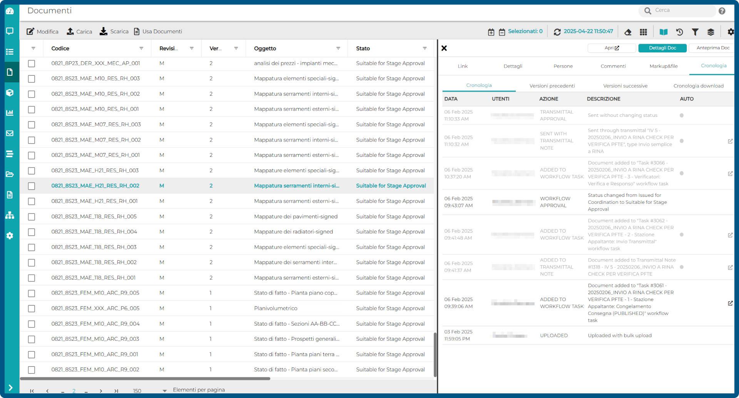The width and height of the screenshot is (739, 398).
Task: Switch to the Markup&file tab
Action: (x=664, y=66)
